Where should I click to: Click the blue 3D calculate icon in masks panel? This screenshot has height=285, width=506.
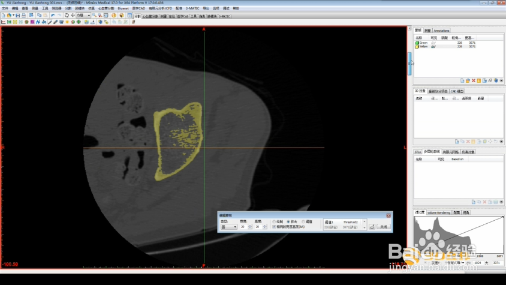pyautogui.click(x=496, y=80)
